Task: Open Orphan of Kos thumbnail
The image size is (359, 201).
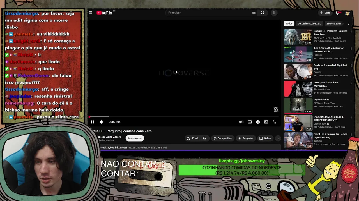Action: pos(298,106)
